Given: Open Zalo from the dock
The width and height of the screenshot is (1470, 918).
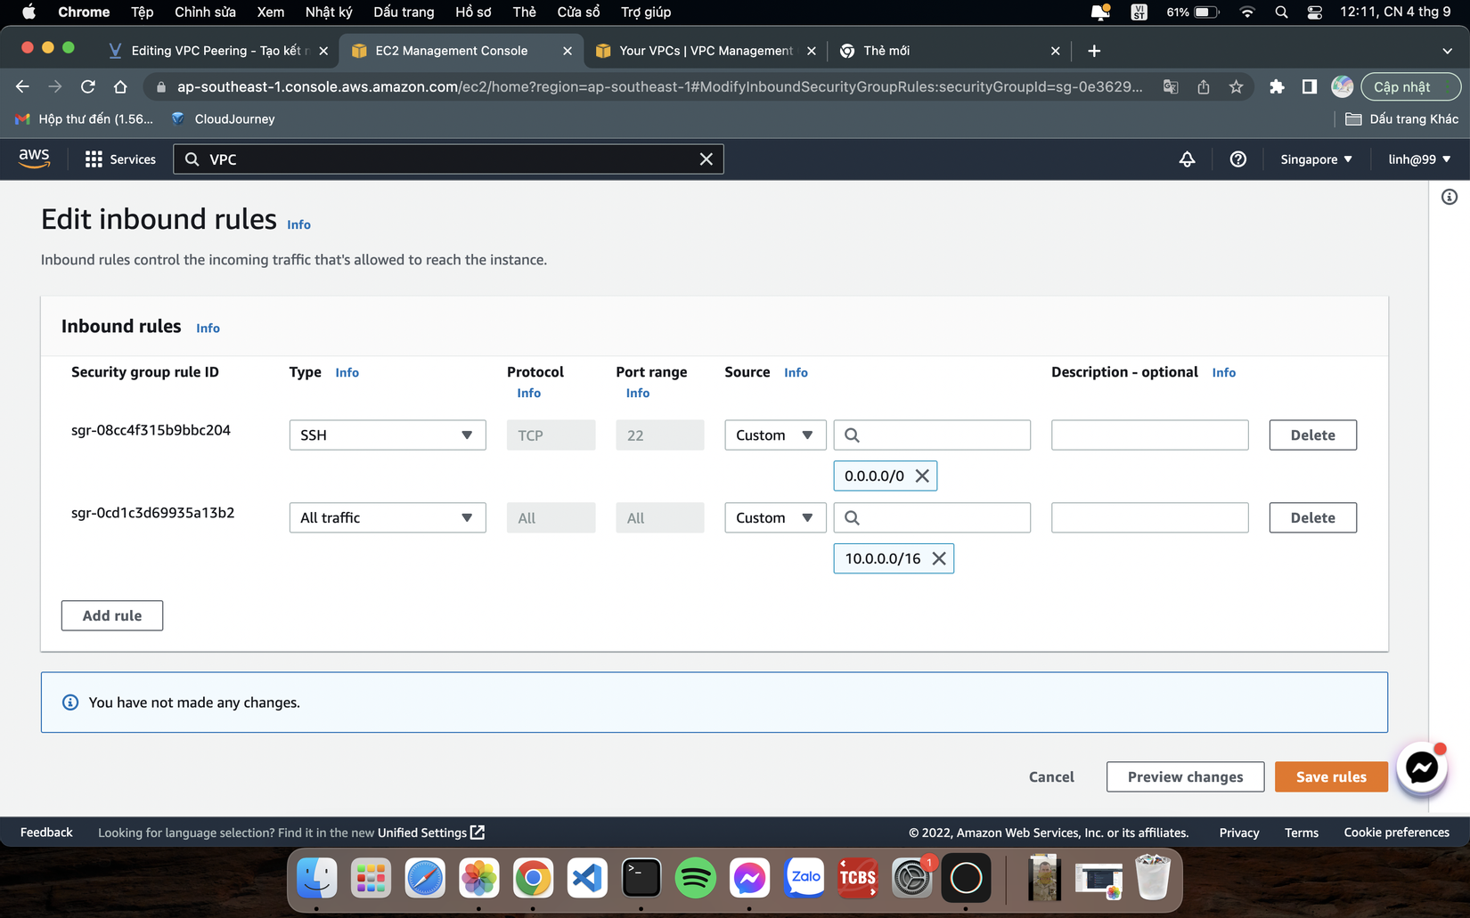Looking at the screenshot, I should click(x=804, y=878).
